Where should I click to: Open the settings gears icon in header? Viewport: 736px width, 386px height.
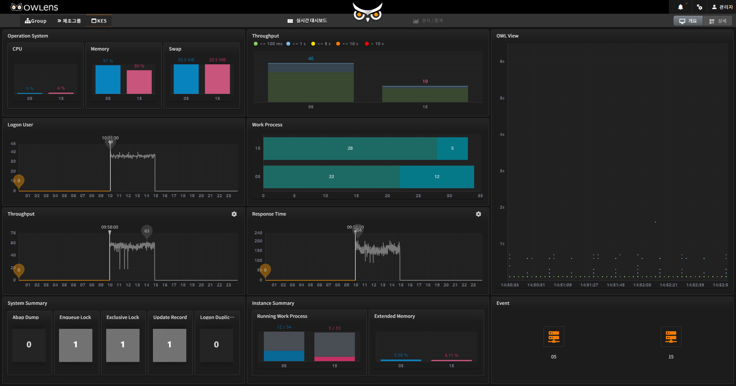click(700, 7)
